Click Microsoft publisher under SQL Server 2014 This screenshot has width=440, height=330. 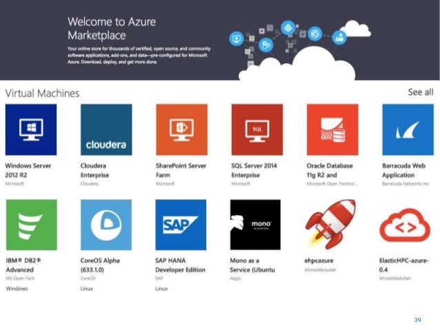coord(241,184)
